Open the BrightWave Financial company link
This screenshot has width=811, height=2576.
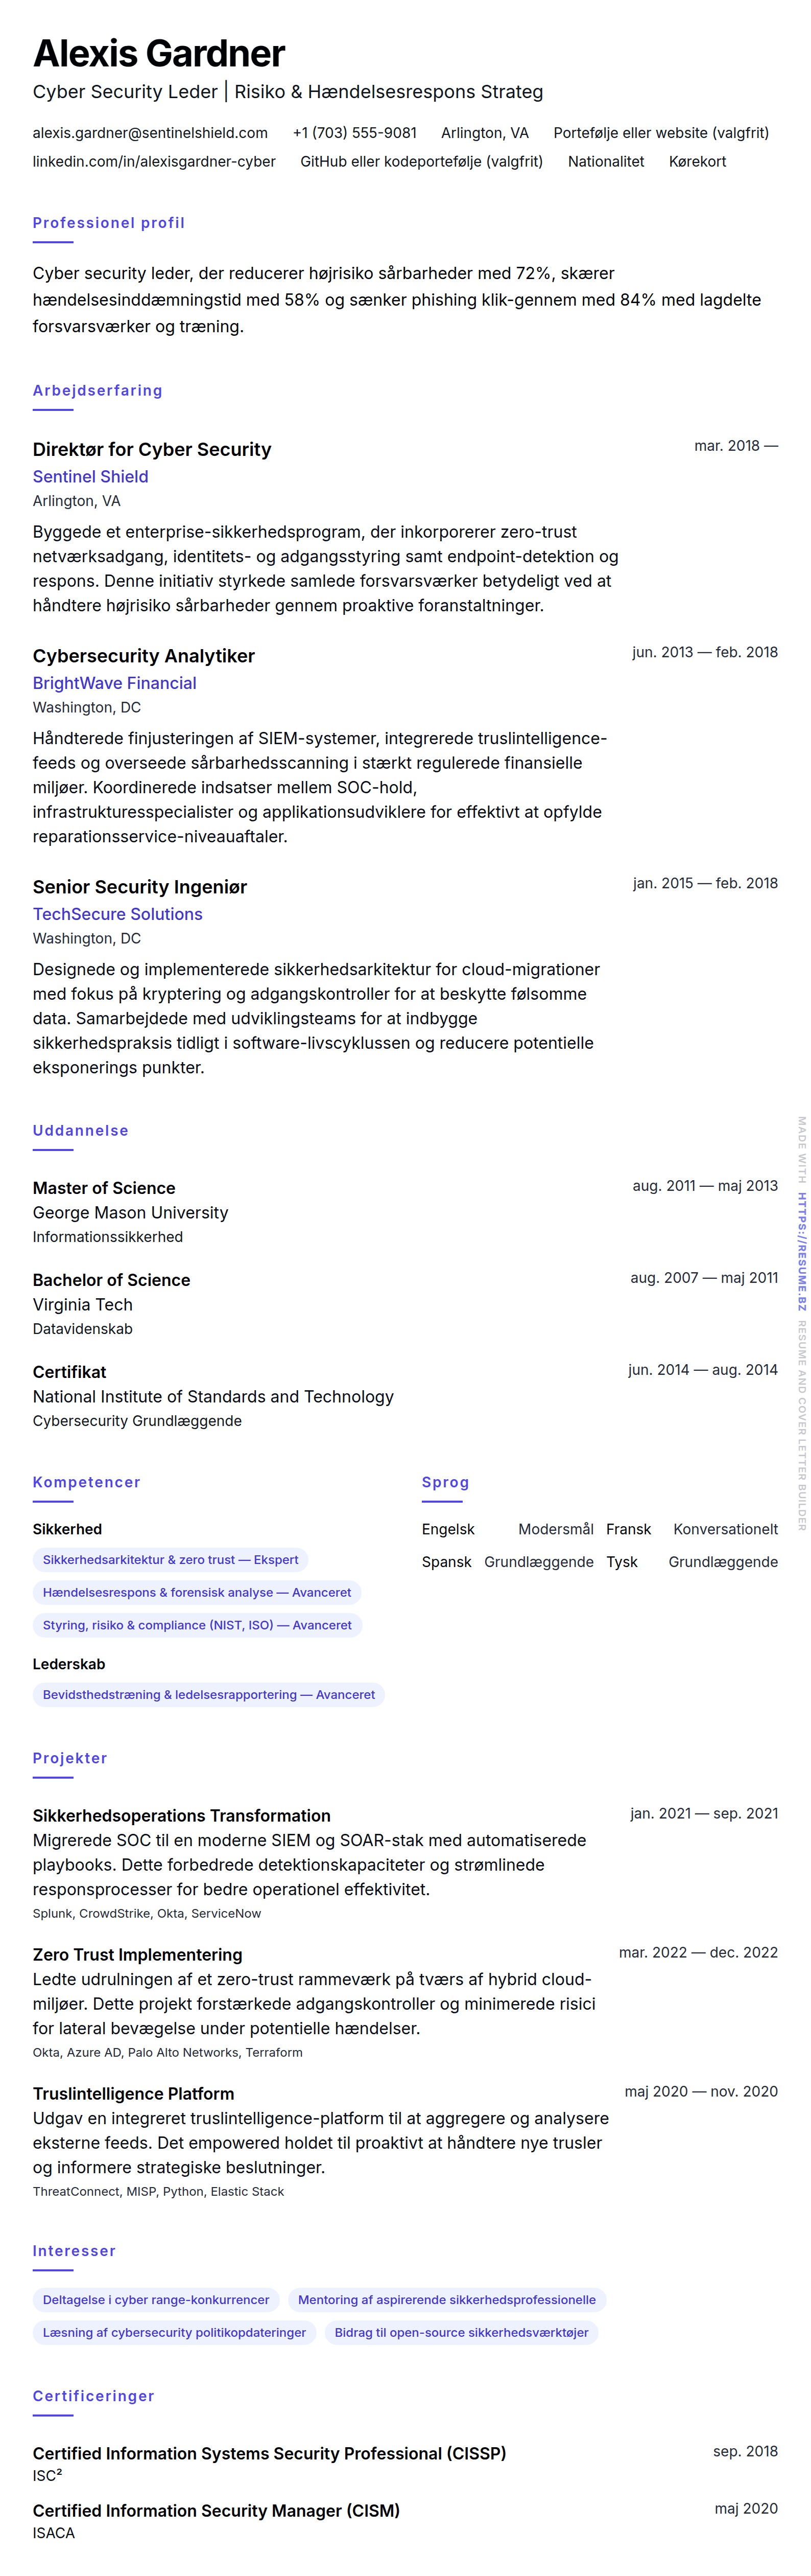click(x=114, y=684)
